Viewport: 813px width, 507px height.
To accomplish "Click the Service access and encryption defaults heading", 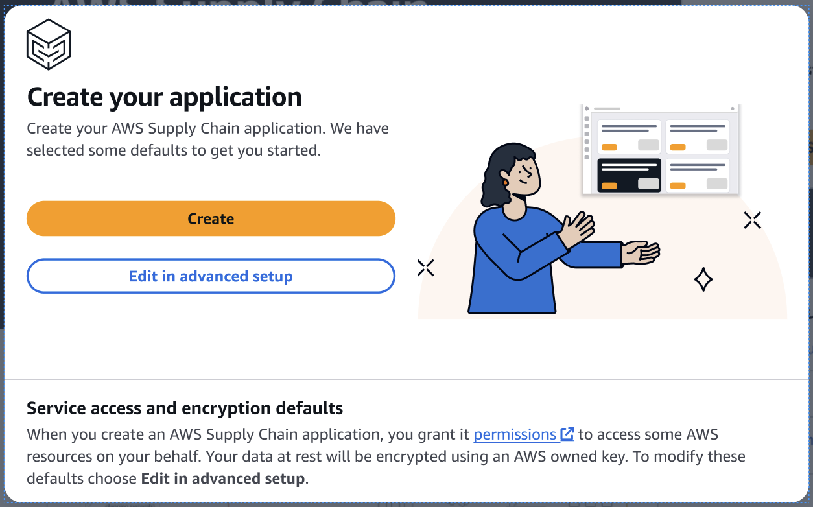I will [x=184, y=408].
